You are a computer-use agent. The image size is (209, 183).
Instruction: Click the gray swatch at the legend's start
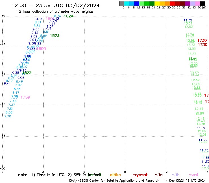point(122,3)
